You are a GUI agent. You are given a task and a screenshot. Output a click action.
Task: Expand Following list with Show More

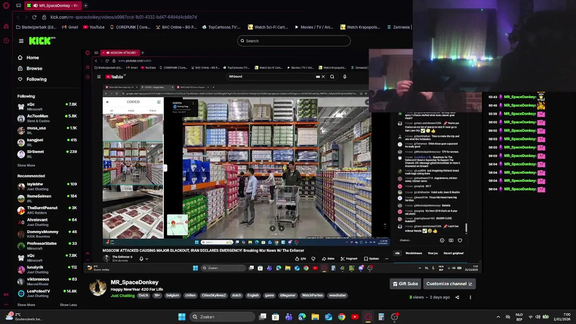26,165
